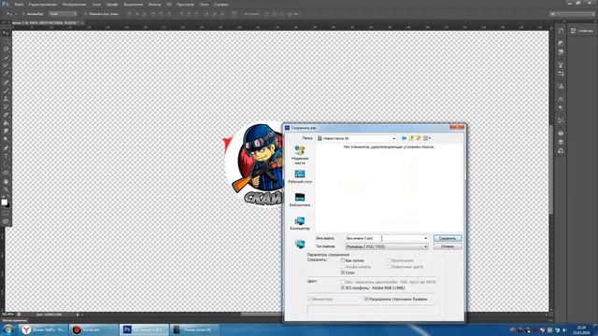Click the zoom percentage field in status bar

coord(7,315)
